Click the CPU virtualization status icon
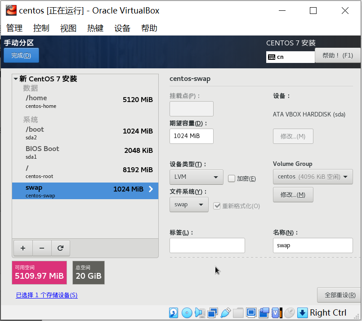The height and width of the screenshot is (321, 362). point(277,313)
